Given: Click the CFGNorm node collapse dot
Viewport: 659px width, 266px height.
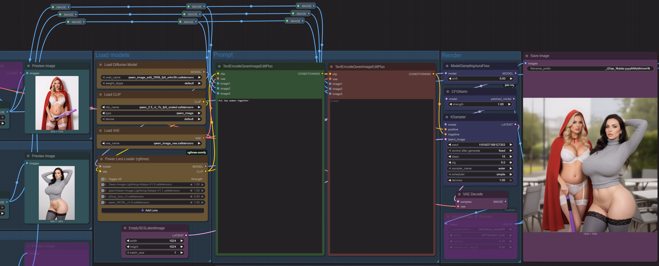Looking at the screenshot, I should pyautogui.click(x=448, y=92).
